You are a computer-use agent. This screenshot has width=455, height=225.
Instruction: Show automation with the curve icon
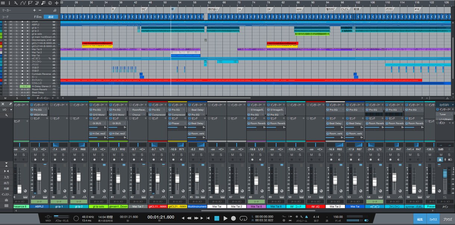point(23,3)
